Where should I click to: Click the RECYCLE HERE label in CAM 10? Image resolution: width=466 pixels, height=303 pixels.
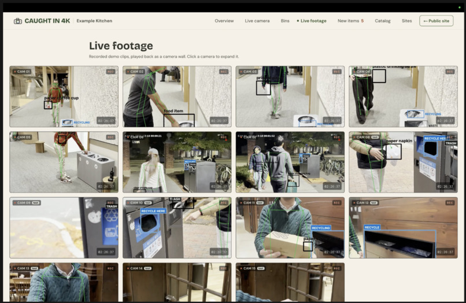[153, 211]
